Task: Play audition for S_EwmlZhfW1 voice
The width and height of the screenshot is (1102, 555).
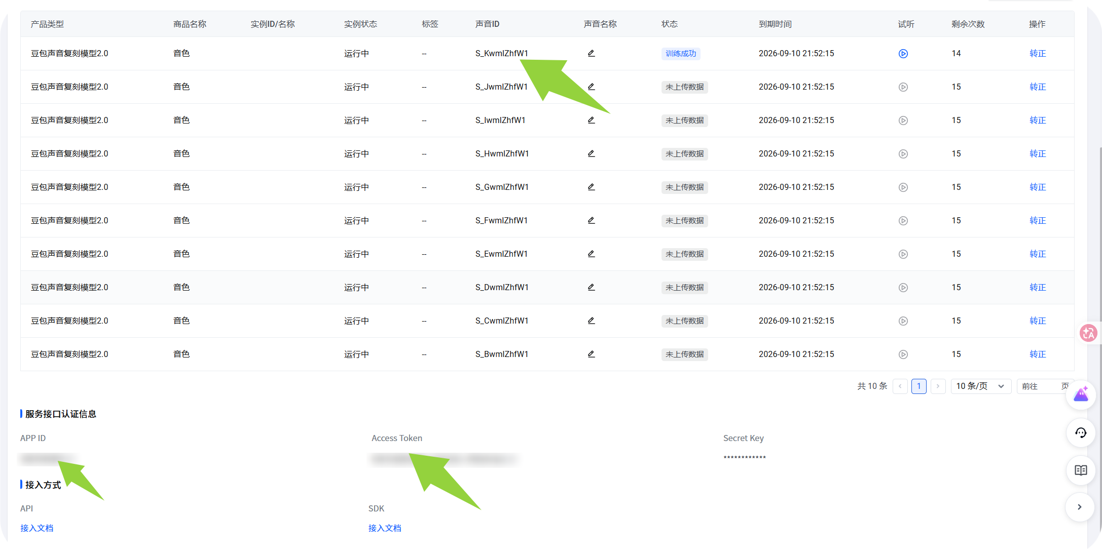Action: (903, 254)
